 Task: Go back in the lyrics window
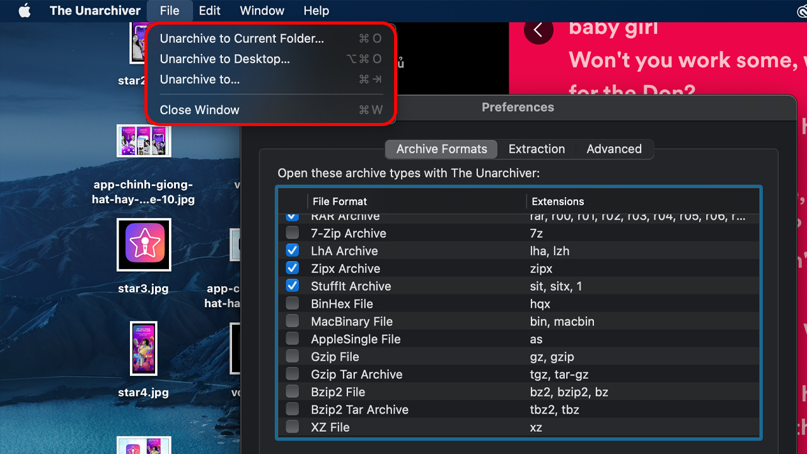pos(538,29)
